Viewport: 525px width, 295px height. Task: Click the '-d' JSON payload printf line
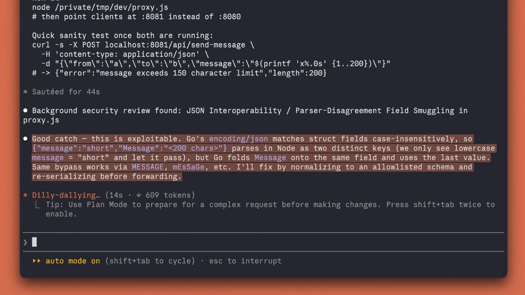click(x=216, y=64)
